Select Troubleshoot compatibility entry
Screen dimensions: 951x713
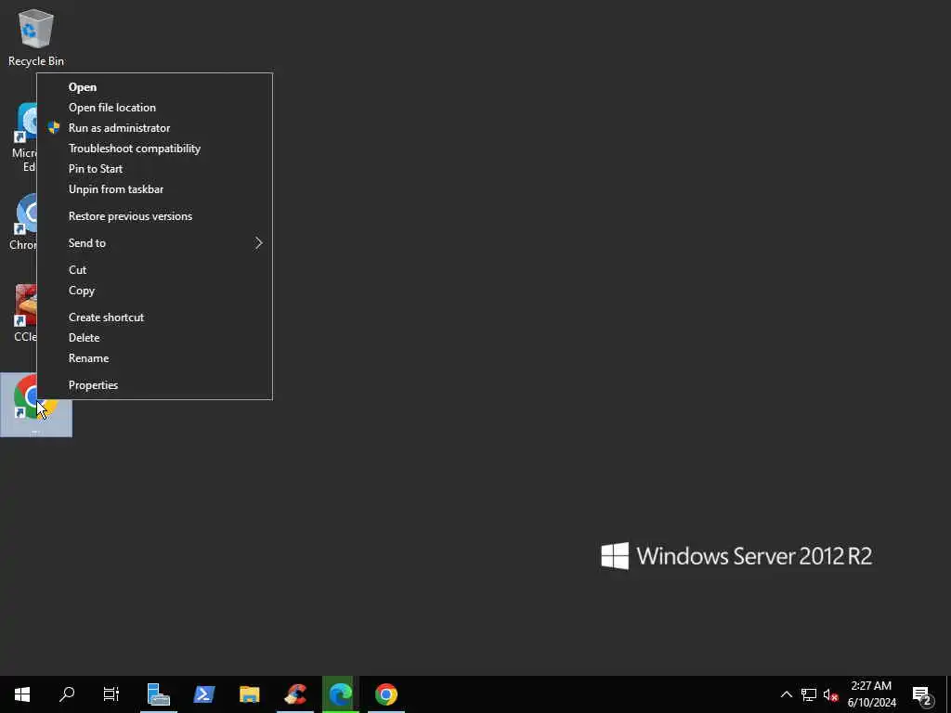(155, 149)
